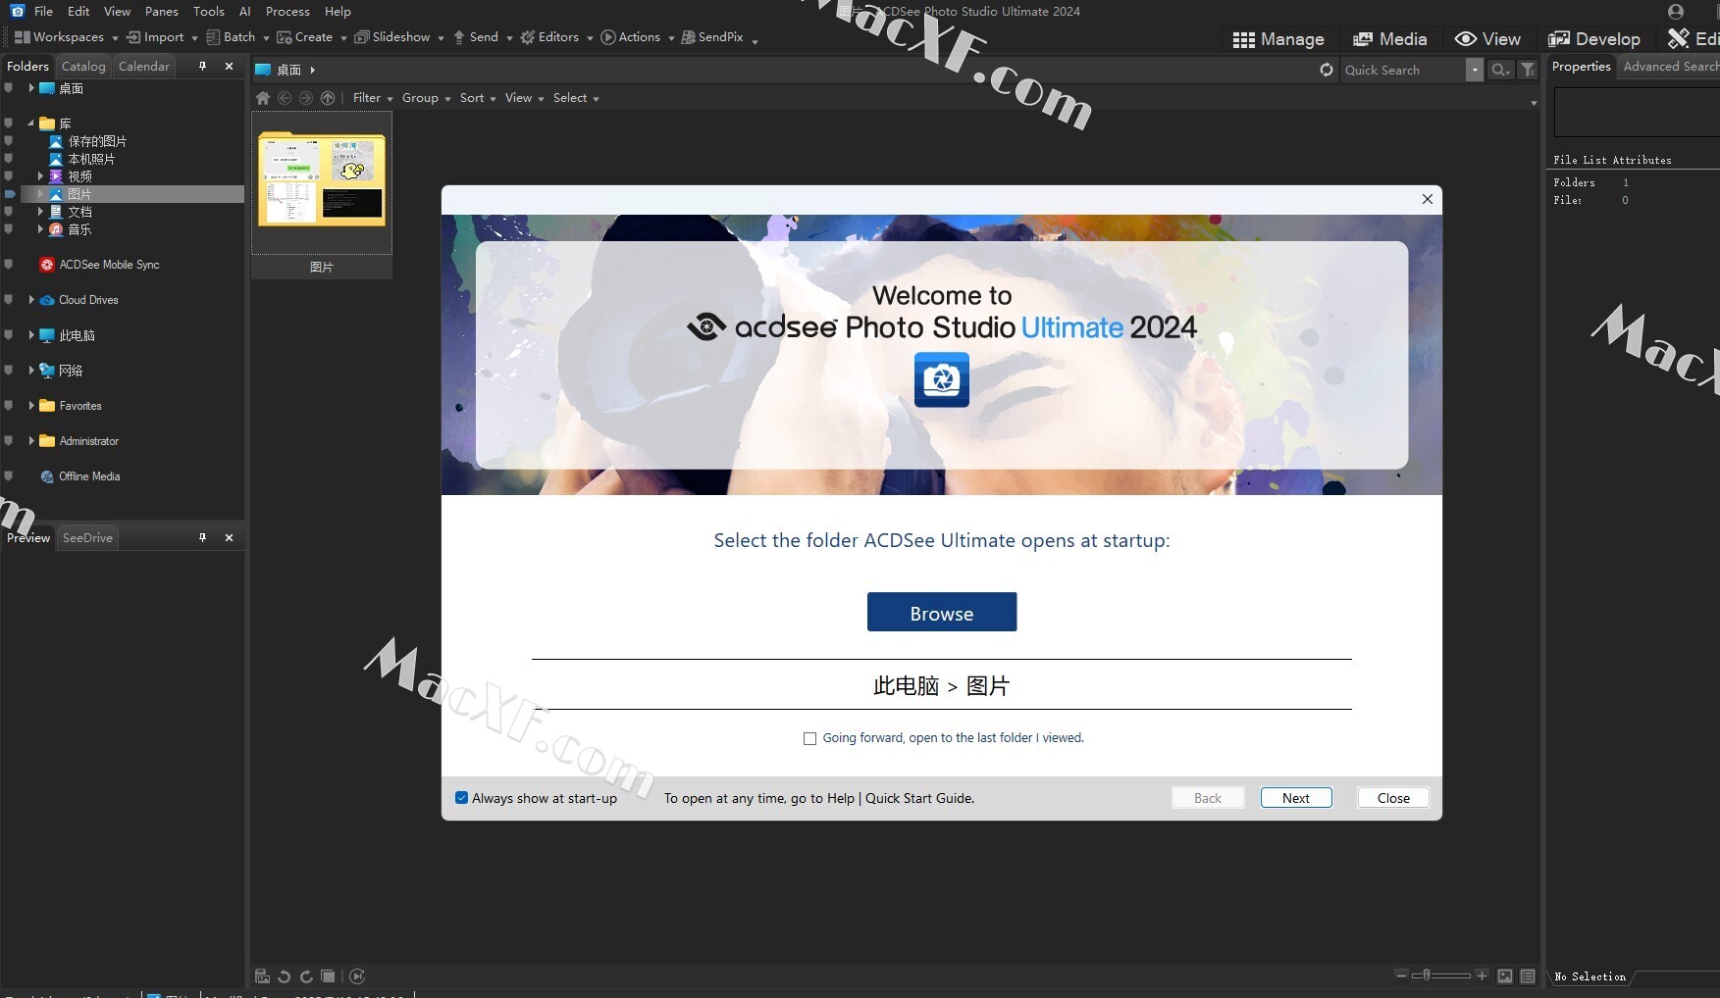The height and width of the screenshot is (998, 1720).
Task: Open the Catalog pane tab
Action: [x=83, y=66]
